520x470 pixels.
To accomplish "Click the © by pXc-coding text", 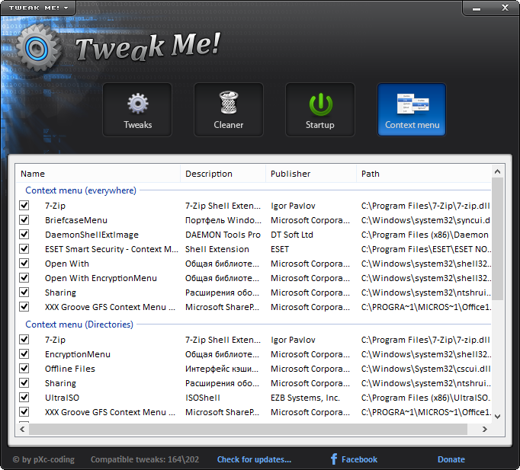I will (43, 459).
